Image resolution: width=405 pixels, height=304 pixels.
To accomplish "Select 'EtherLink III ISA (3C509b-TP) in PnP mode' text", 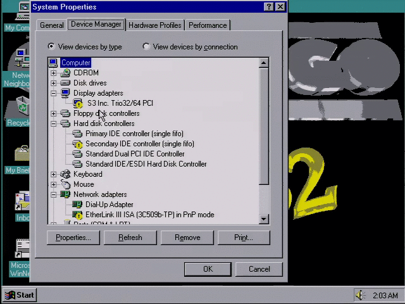I will [150, 215].
